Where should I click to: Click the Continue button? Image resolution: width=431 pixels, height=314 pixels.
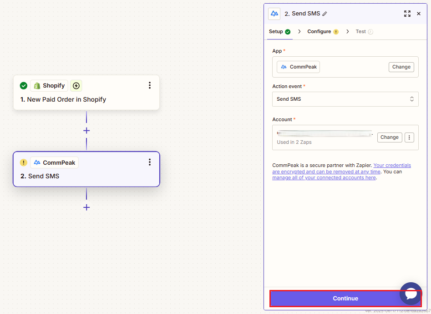345,299
